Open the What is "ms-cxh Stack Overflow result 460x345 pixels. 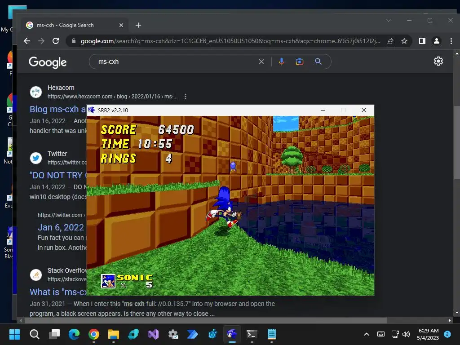pos(58,292)
